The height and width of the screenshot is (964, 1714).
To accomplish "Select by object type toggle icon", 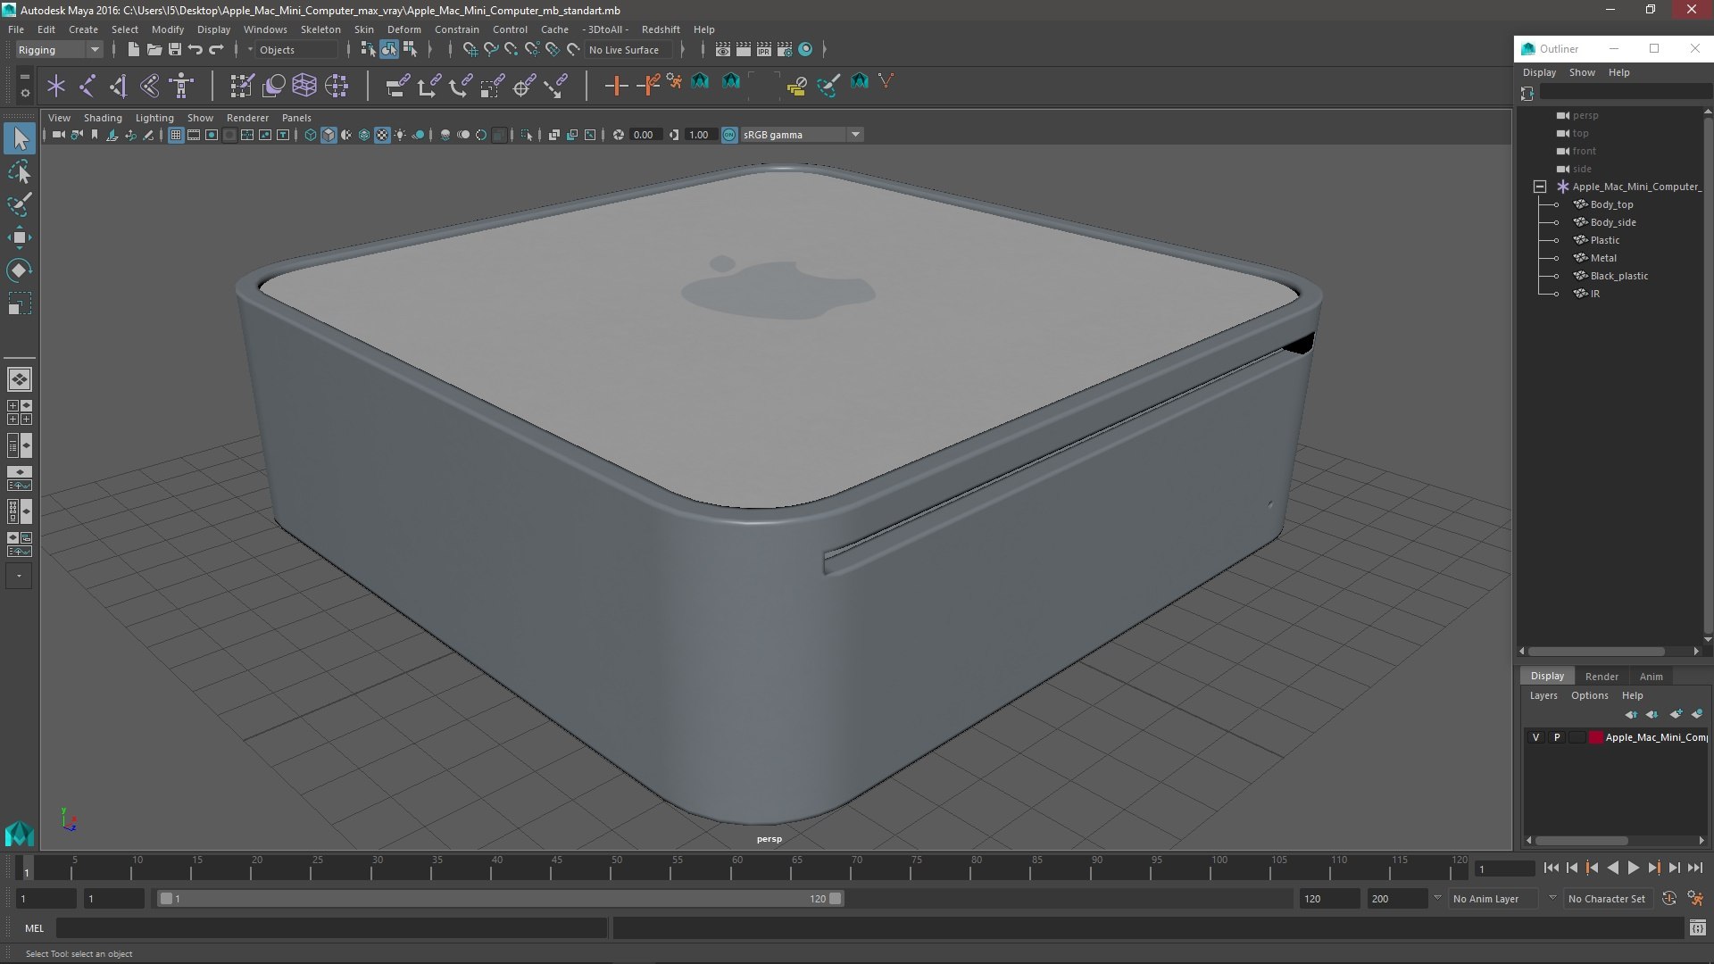I will (x=389, y=50).
